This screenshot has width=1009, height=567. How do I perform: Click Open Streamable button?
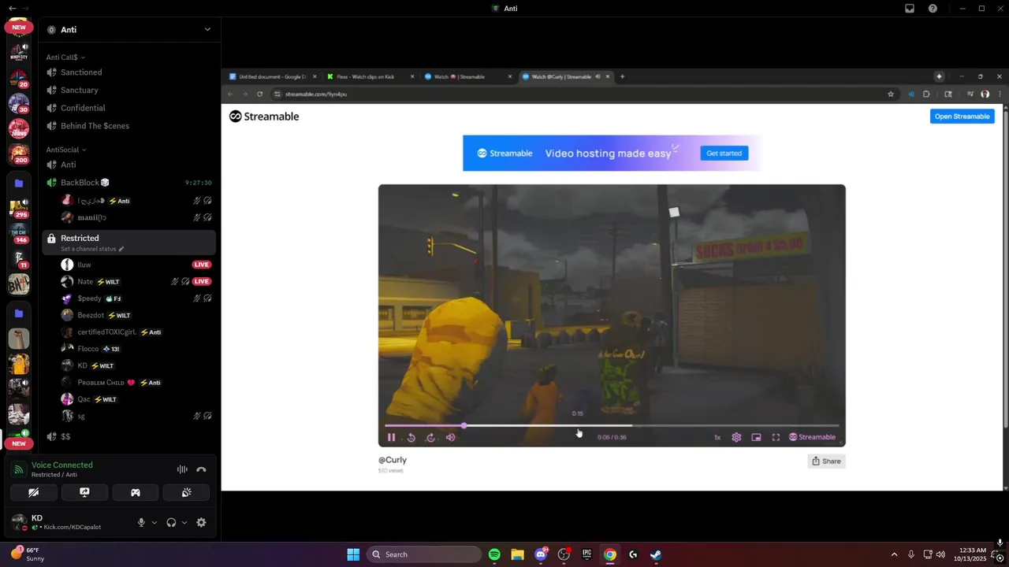point(962,117)
